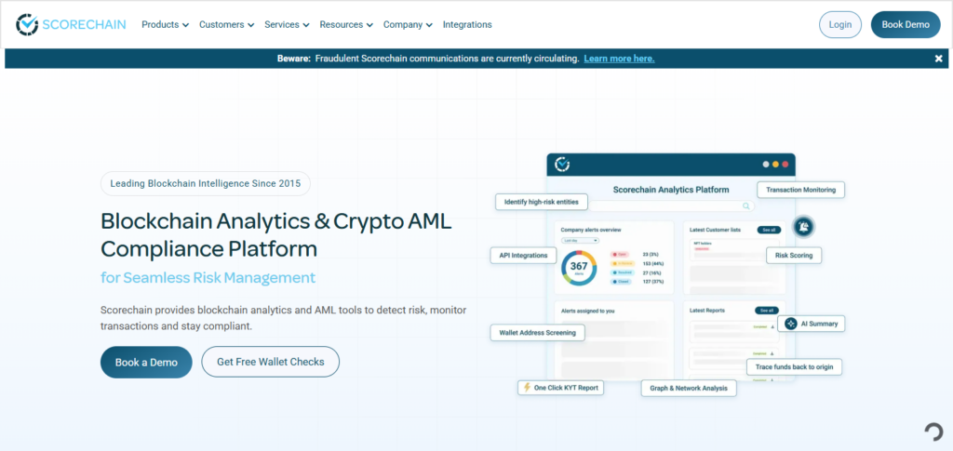This screenshot has width=953, height=451.
Task: Click 'for Seamless Risk Management' subtitle
Action: (x=208, y=277)
